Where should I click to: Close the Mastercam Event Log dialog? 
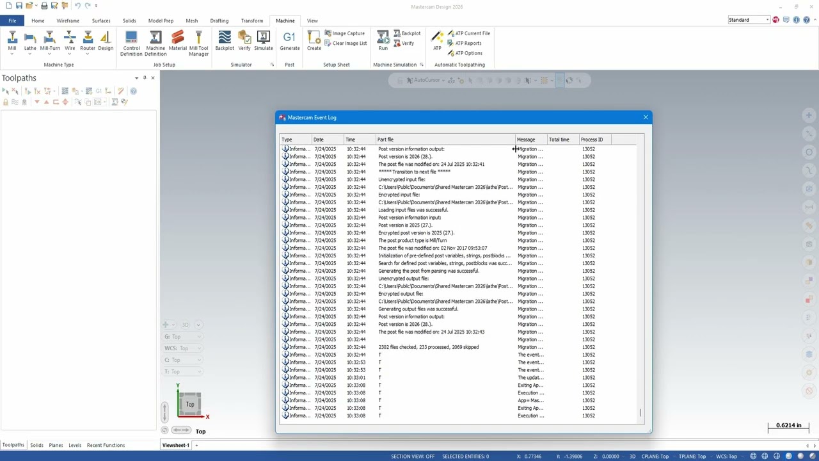646,117
